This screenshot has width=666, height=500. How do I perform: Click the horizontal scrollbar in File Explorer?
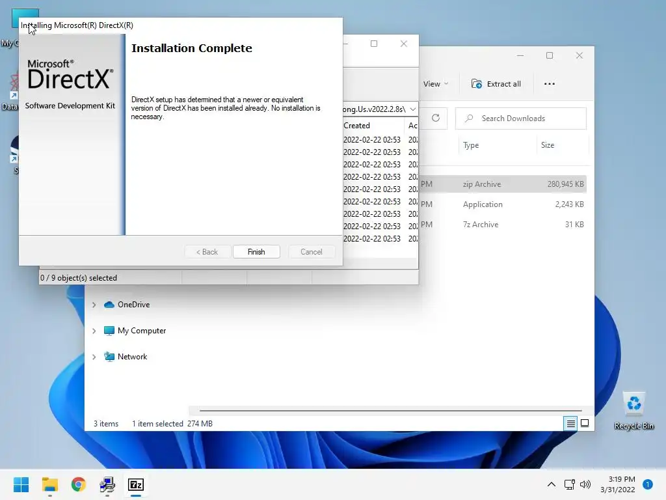(391, 411)
